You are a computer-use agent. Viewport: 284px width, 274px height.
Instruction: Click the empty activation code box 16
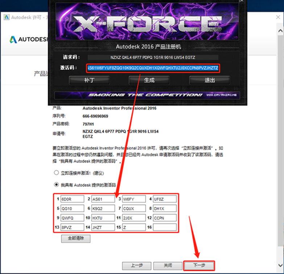click(x=165, y=227)
